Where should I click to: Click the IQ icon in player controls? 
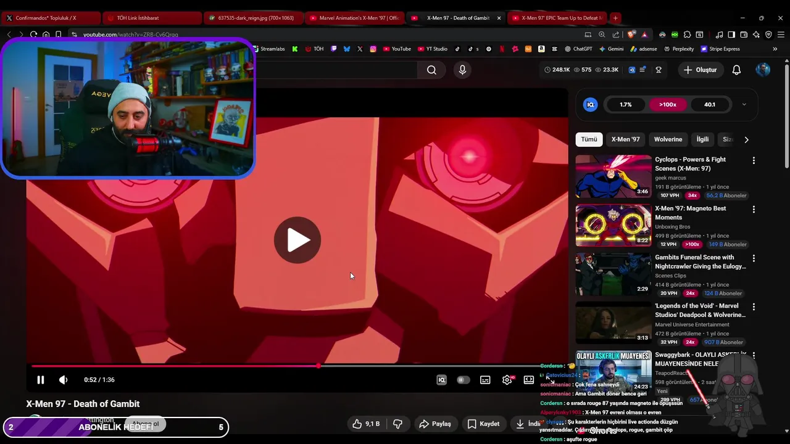point(441,380)
